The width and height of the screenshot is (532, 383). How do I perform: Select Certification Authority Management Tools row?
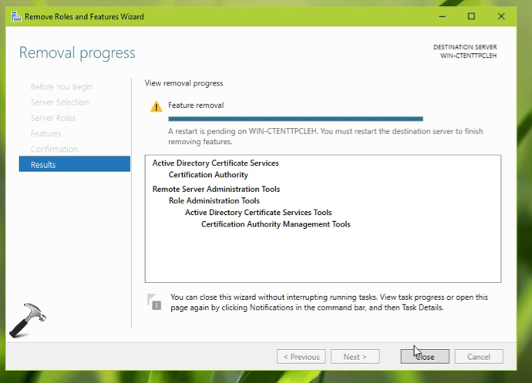pyautogui.click(x=275, y=224)
